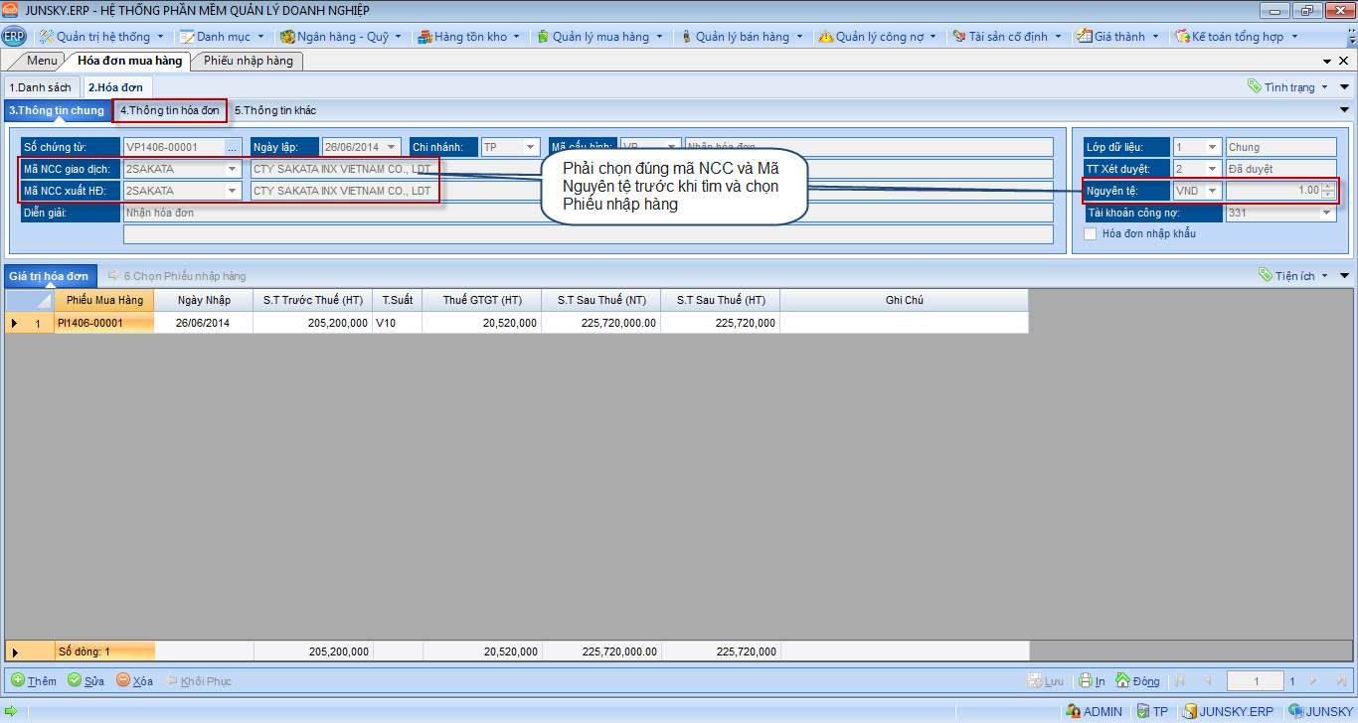Viewport: 1358px width, 723px height.
Task: Switch to the Phiếu nhập hàng tab
Action: [249, 61]
